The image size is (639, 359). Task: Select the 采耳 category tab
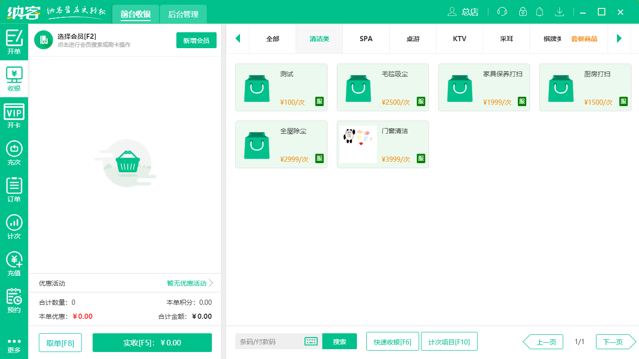[x=507, y=39]
